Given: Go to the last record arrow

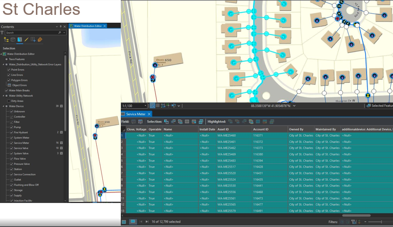Looking at the screenshot, I should [147, 221].
